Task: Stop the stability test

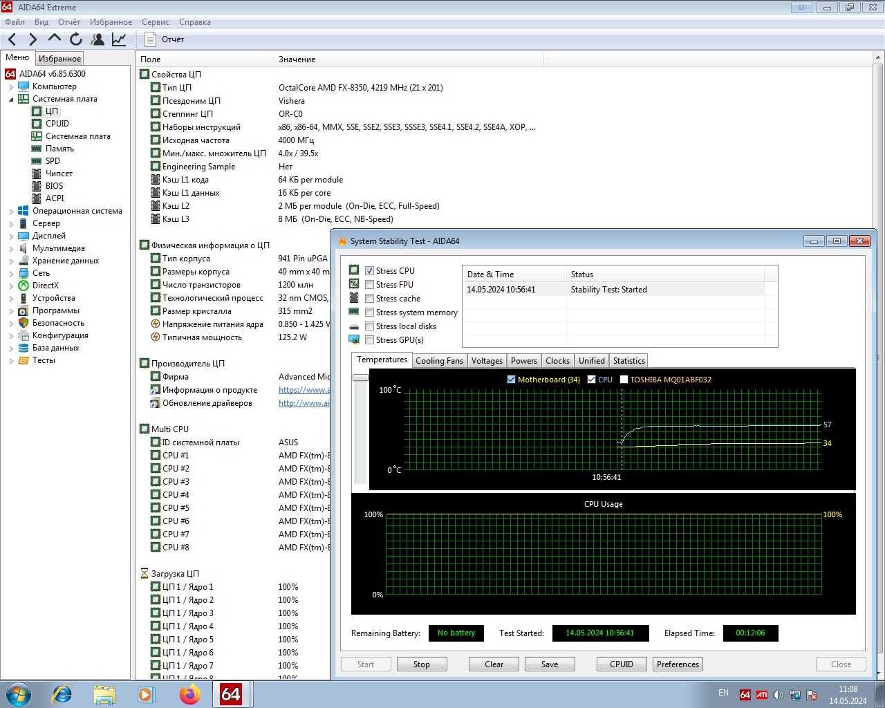Action: [422, 664]
